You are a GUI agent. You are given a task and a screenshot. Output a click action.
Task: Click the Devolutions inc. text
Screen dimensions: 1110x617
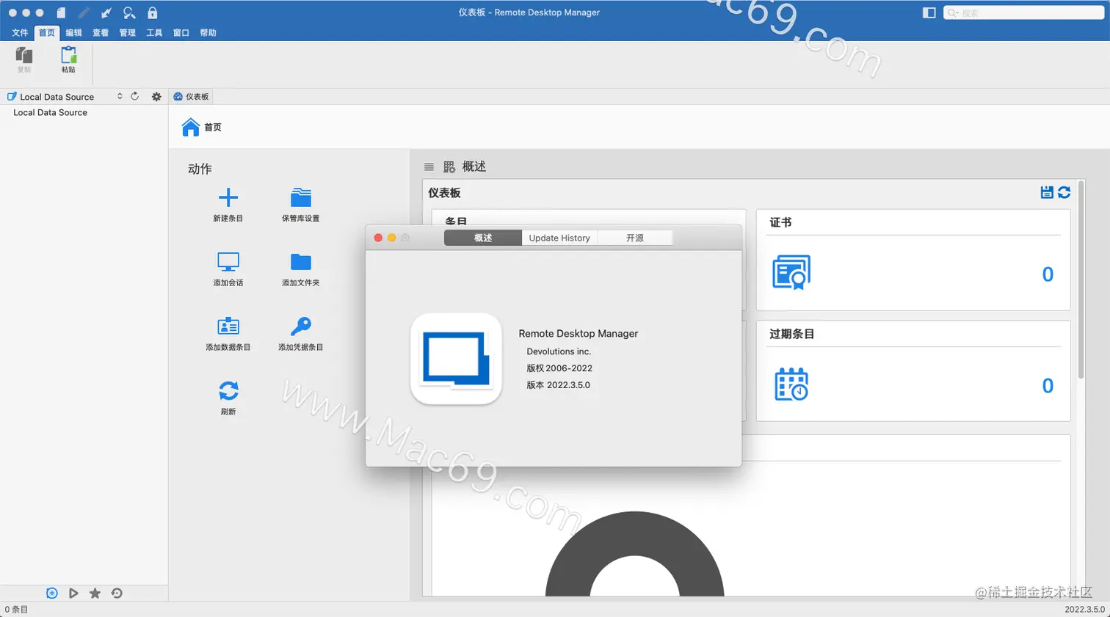point(559,351)
